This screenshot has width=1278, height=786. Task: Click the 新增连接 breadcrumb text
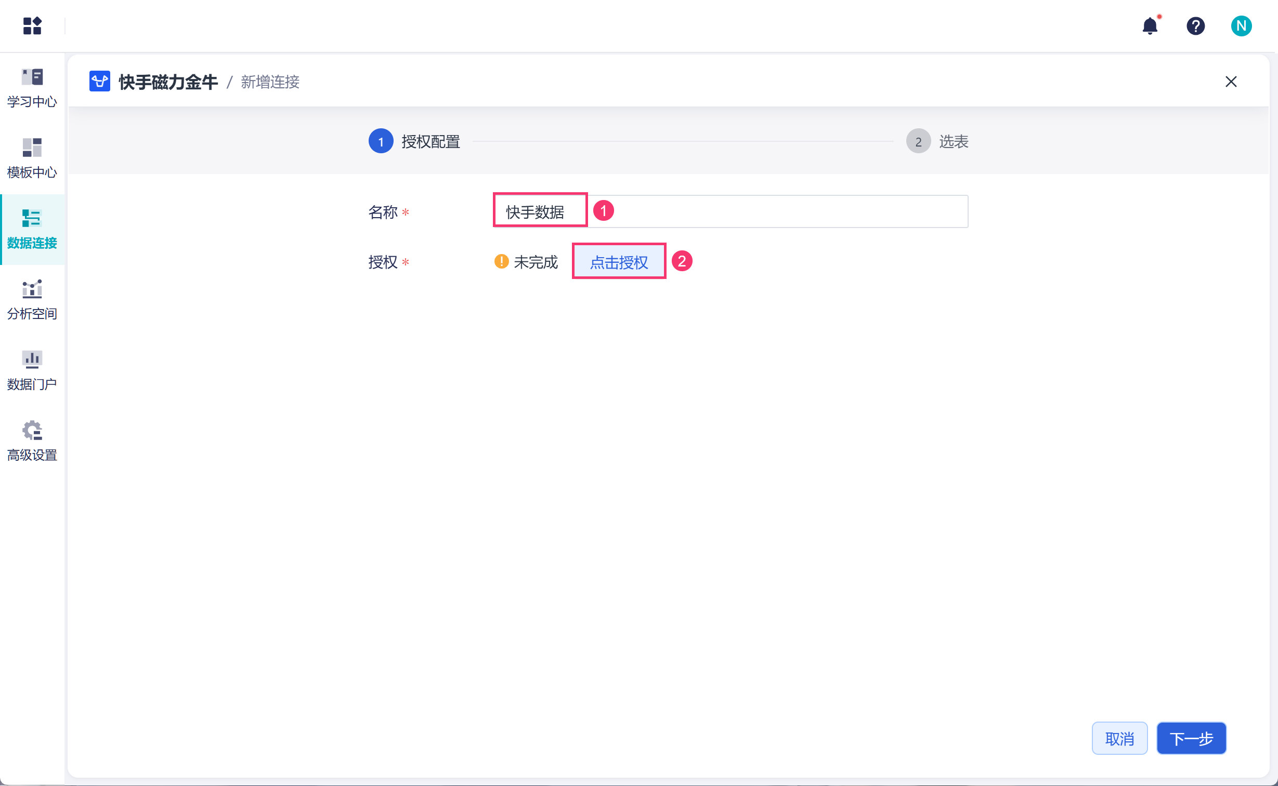[x=270, y=82]
